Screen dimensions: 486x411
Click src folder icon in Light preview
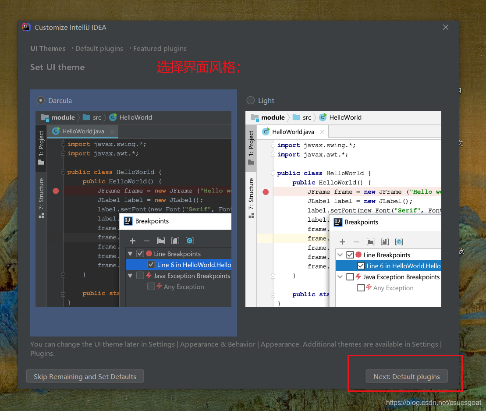click(296, 117)
